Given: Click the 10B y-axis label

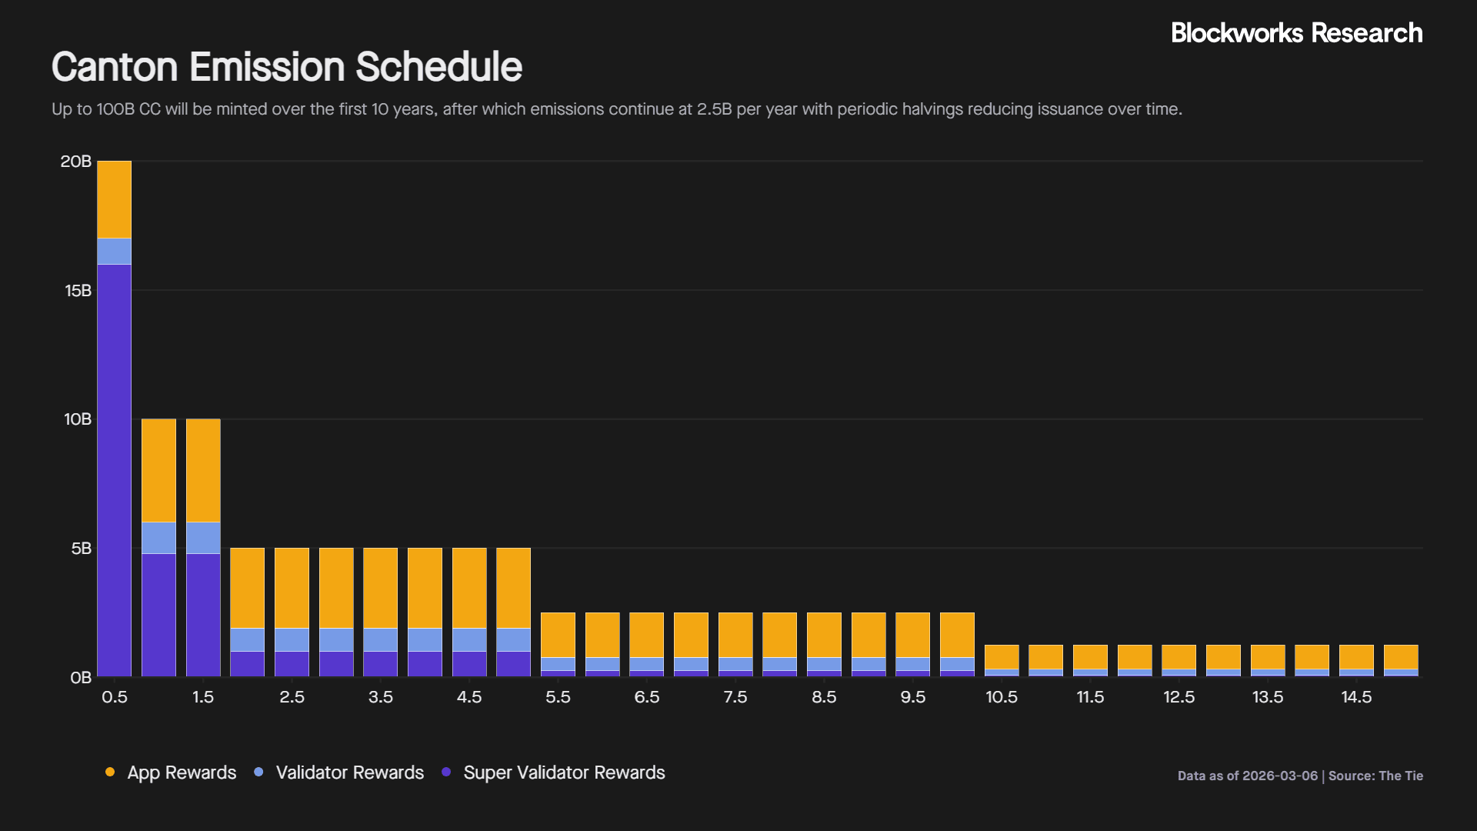Looking at the screenshot, I should pyautogui.click(x=77, y=419).
